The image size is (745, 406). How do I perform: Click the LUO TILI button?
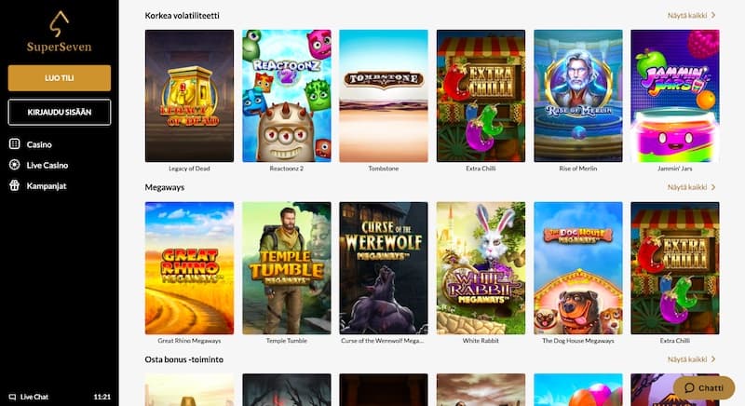(60, 78)
